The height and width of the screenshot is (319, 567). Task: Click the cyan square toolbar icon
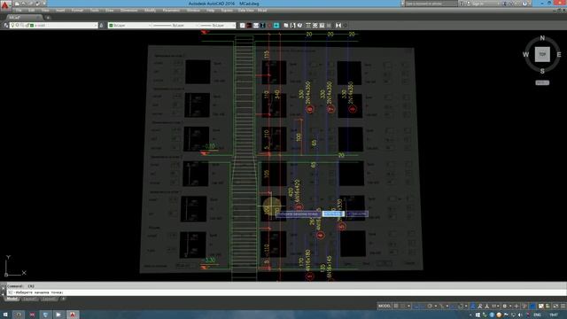(276, 26)
